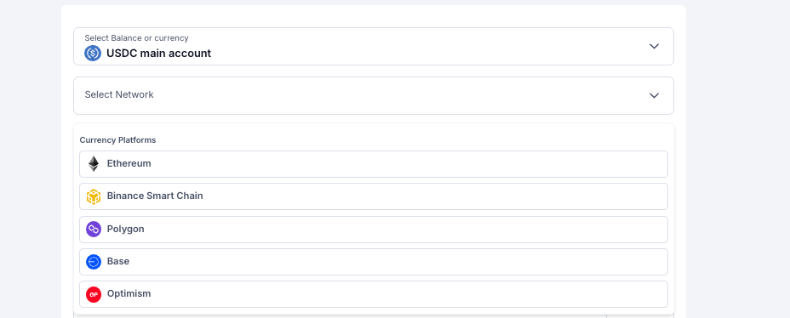Open the Select Network dropdown field
Viewport: 790px width, 318px height.
(x=374, y=95)
